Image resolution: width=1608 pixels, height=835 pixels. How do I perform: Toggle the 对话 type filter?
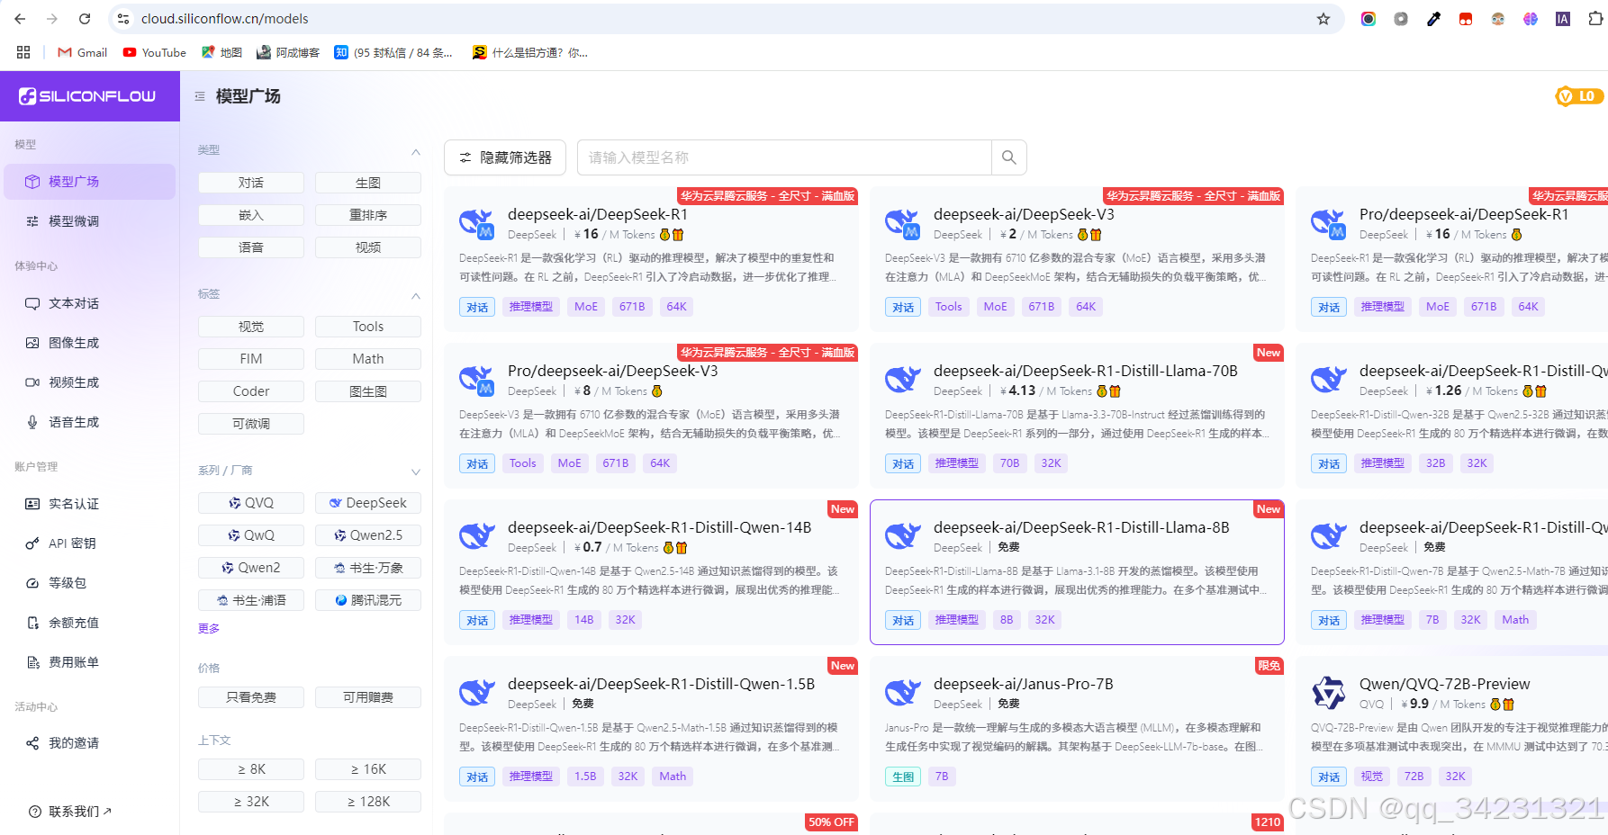click(x=251, y=183)
